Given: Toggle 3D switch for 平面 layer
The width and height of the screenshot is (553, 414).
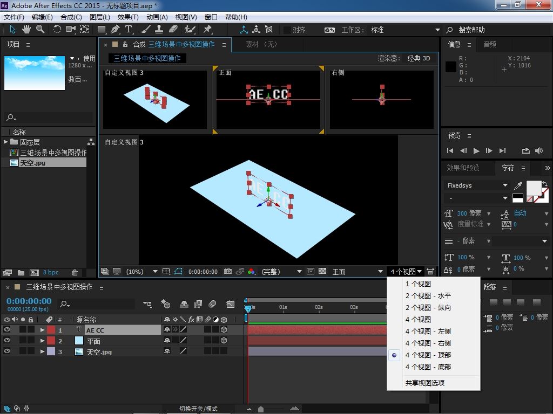Looking at the screenshot, I should (224, 341).
